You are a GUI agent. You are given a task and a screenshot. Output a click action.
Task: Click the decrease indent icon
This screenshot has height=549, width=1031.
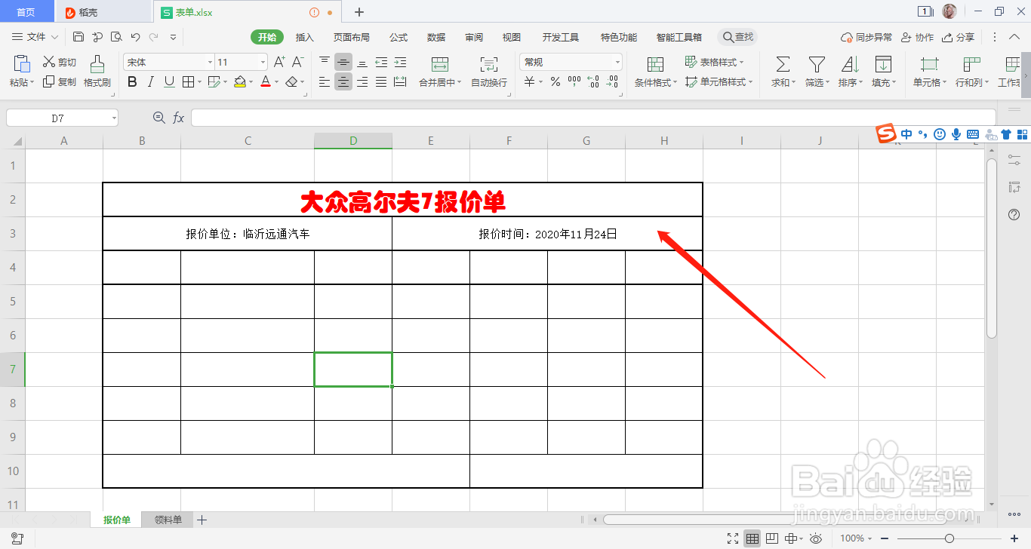[x=381, y=62]
